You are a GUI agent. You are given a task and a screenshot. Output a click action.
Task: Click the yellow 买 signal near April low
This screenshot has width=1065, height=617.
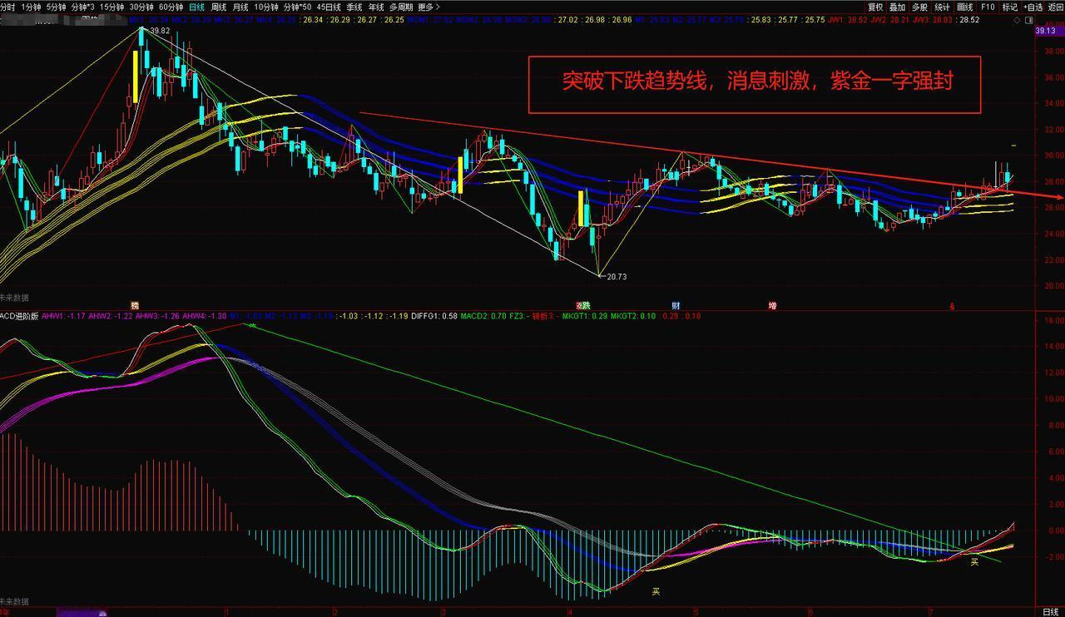[656, 593]
